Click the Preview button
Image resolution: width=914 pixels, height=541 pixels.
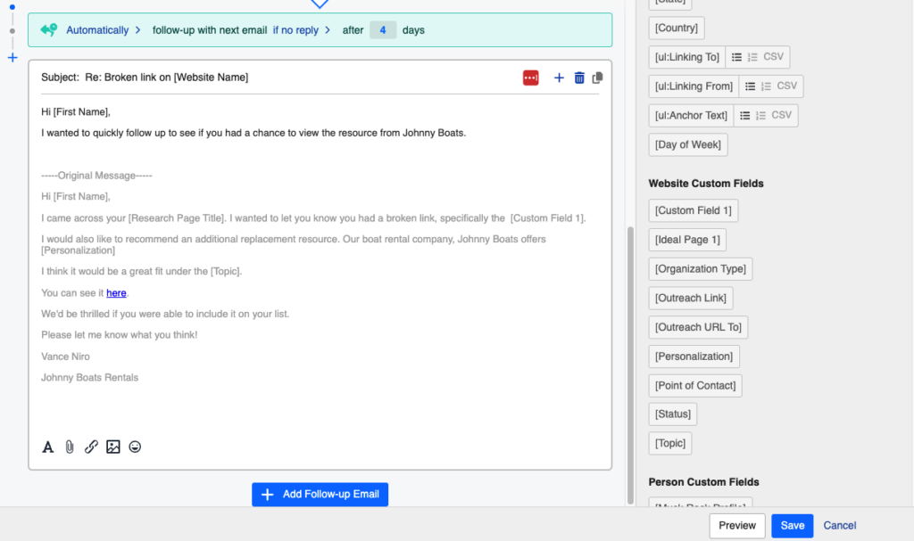click(x=737, y=526)
